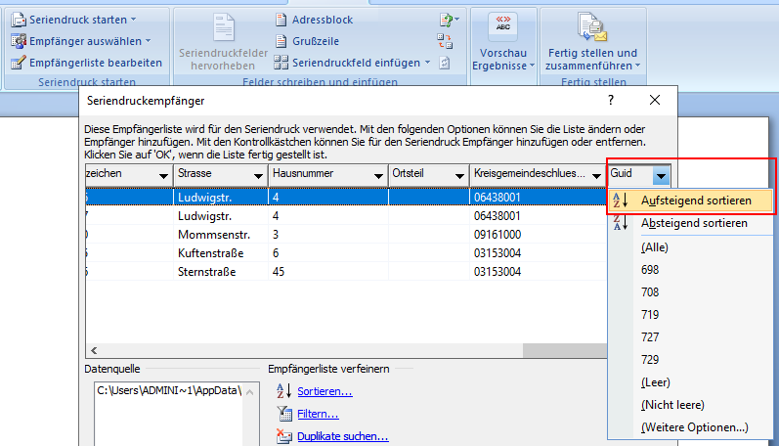Select the (Weitere Optionen...) entry
The width and height of the screenshot is (779, 446).
pos(694,427)
